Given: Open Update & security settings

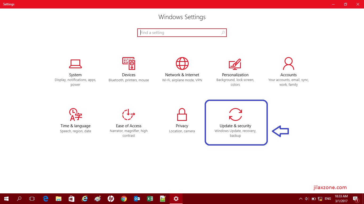Looking at the screenshot, I should click(x=235, y=123).
